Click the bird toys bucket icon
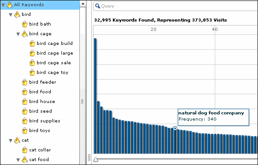Viewport: 258px width, 165px height. point(25,131)
